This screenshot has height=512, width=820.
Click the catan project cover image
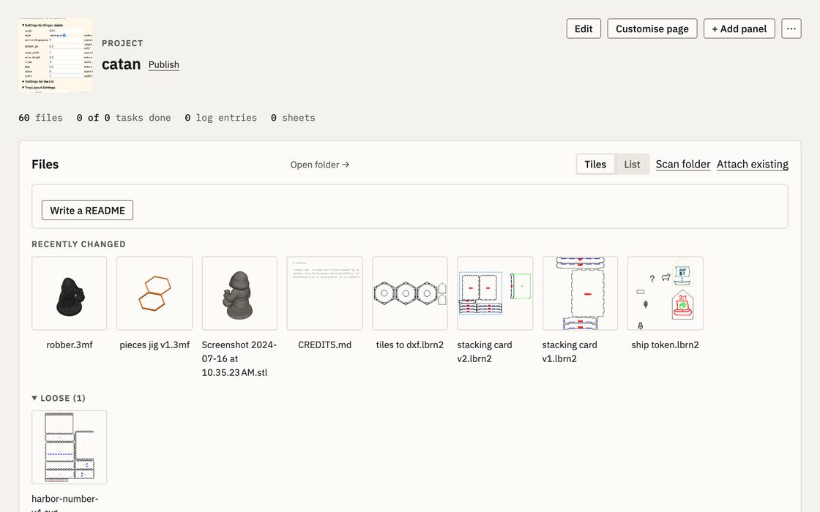click(56, 56)
